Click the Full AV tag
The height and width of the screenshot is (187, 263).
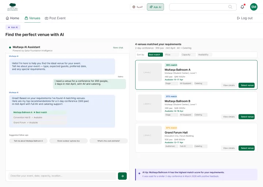[x=186, y=146]
